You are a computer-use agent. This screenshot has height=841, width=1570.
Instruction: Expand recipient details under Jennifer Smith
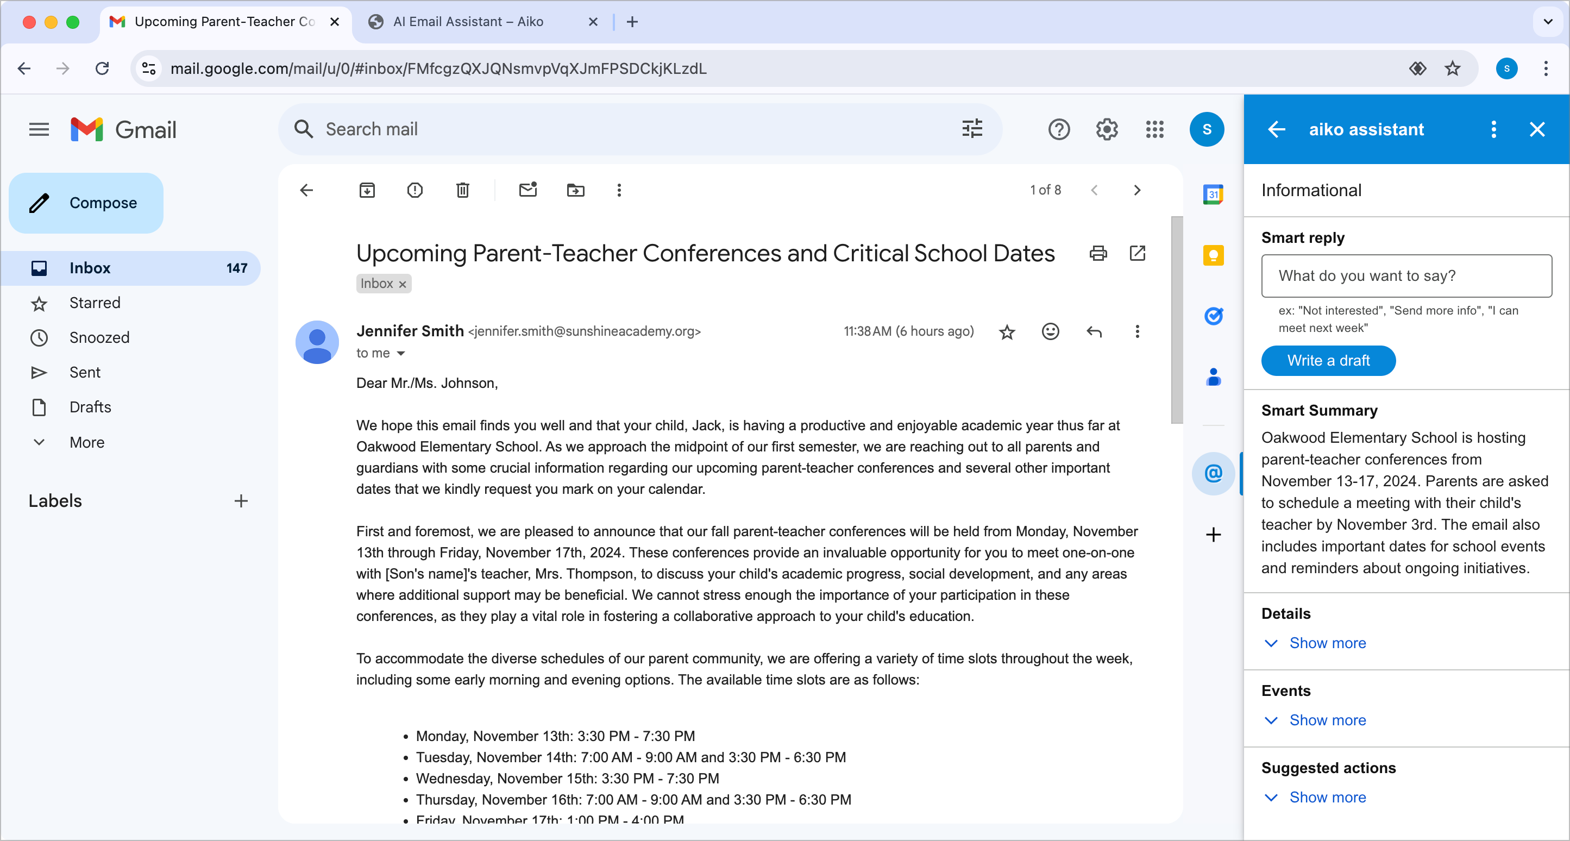coord(401,353)
